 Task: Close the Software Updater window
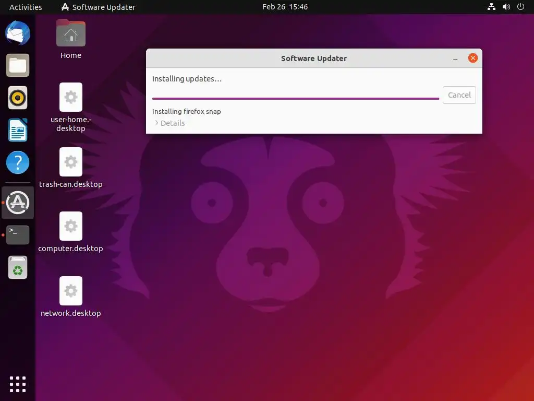(472, 58)
